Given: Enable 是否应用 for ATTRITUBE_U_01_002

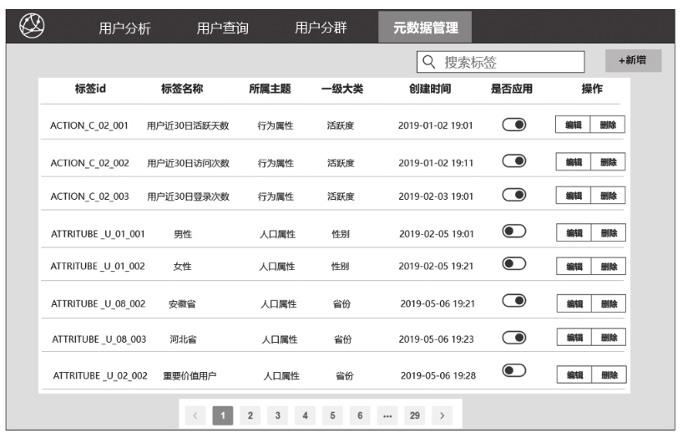Looking at the screenshot, I should (514, 263).
